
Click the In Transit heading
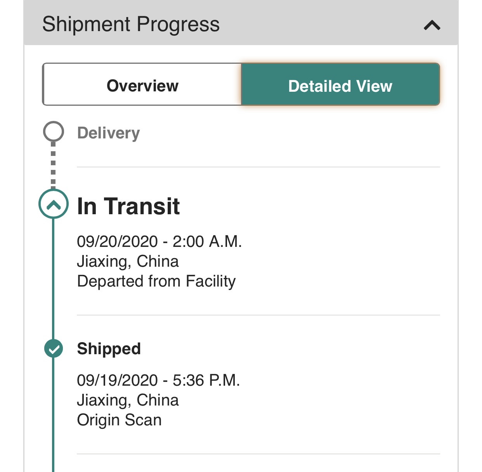point(128,206)
